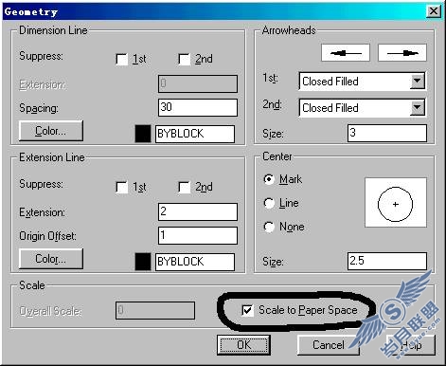Click the Help button
This screenshot has width=446, height=366.
411,345
